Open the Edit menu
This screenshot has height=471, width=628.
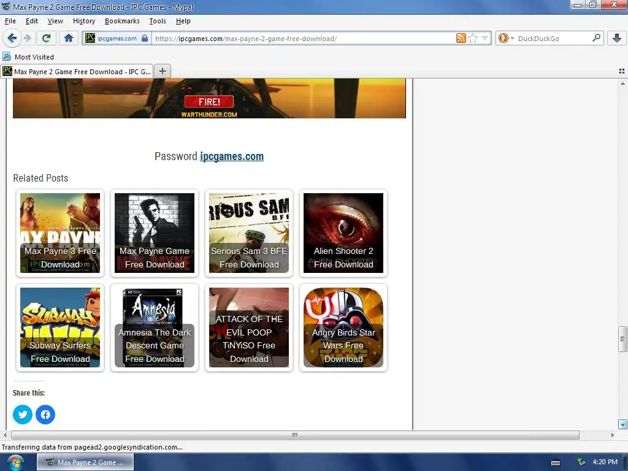click(32, 21)
